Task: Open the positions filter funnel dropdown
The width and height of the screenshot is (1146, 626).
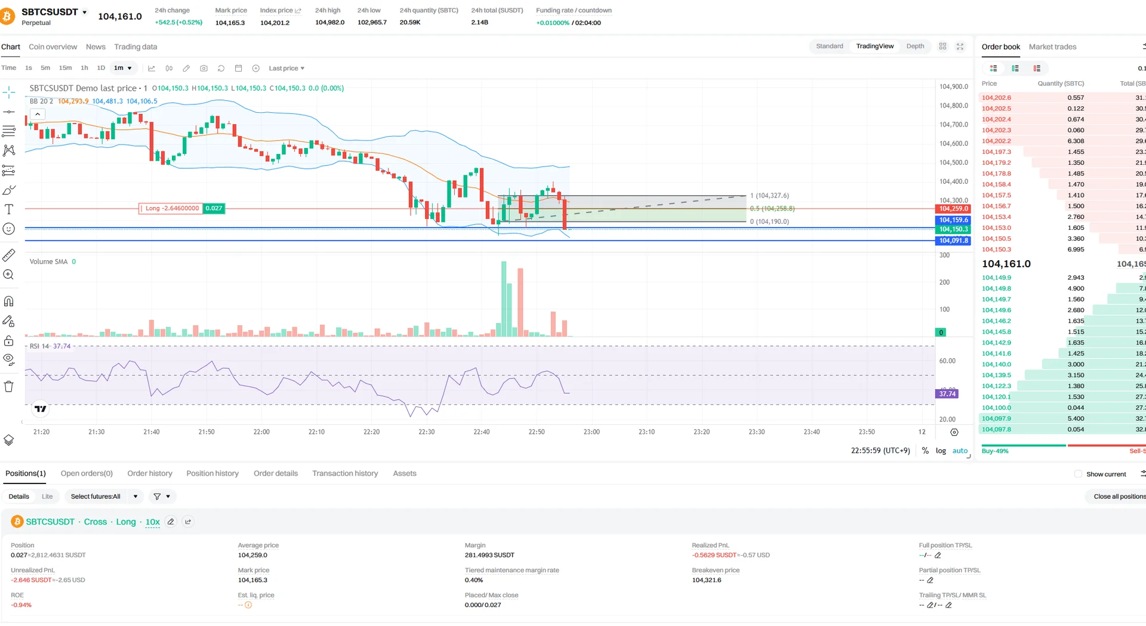Action: coord(162,497)
